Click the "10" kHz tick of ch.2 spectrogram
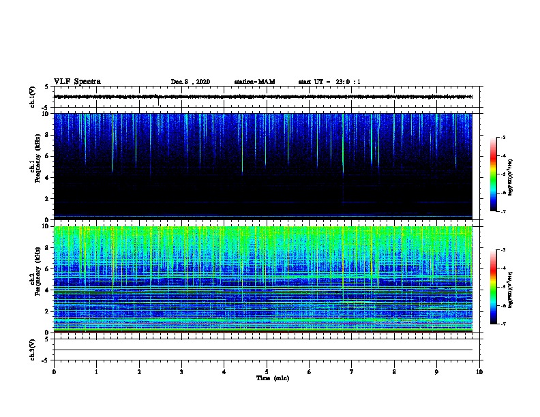Image resolution: width=540 pixels, height=417 pixels. [x=46, y=226]
